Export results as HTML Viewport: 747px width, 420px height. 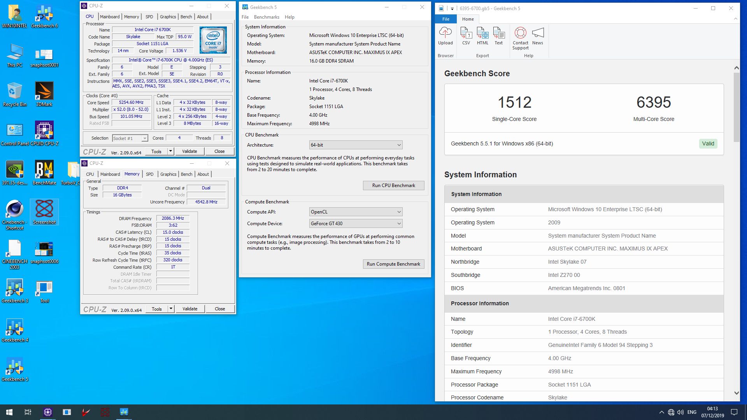pos(482,36)
